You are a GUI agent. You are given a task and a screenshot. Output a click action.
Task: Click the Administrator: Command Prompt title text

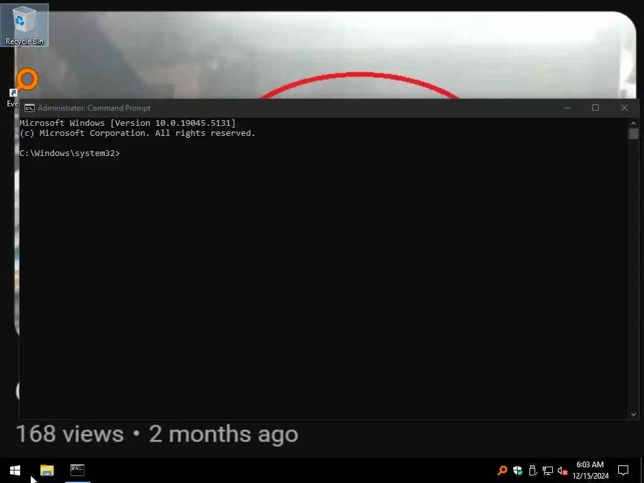[94, 108]
